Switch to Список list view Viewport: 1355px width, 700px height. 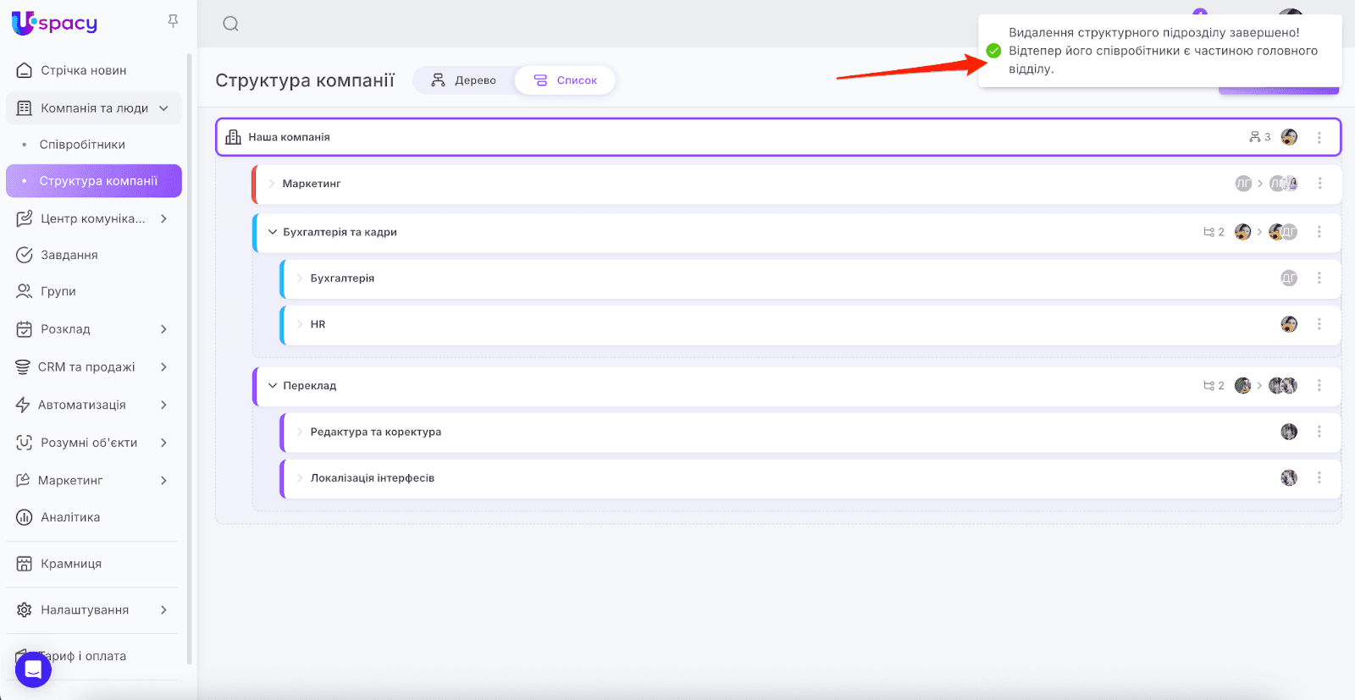tap(565, 80)
